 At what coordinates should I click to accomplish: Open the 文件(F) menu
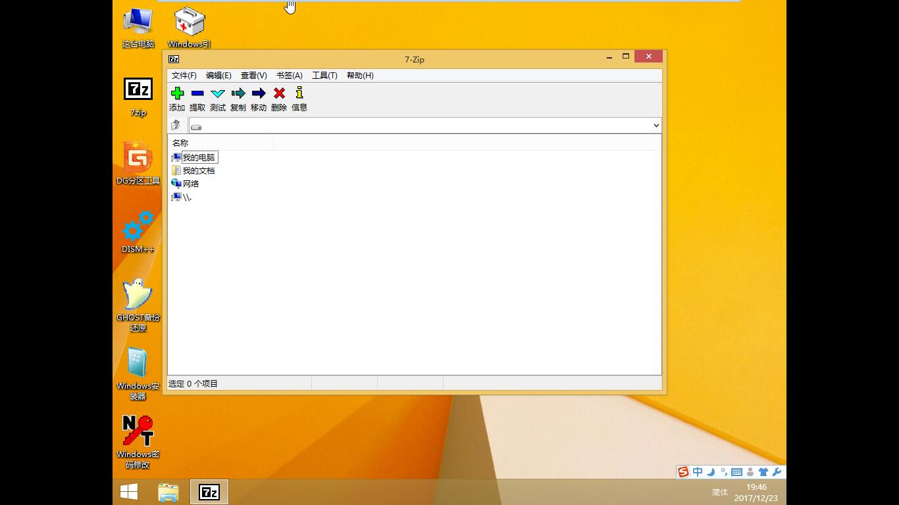tap(184, 76)
